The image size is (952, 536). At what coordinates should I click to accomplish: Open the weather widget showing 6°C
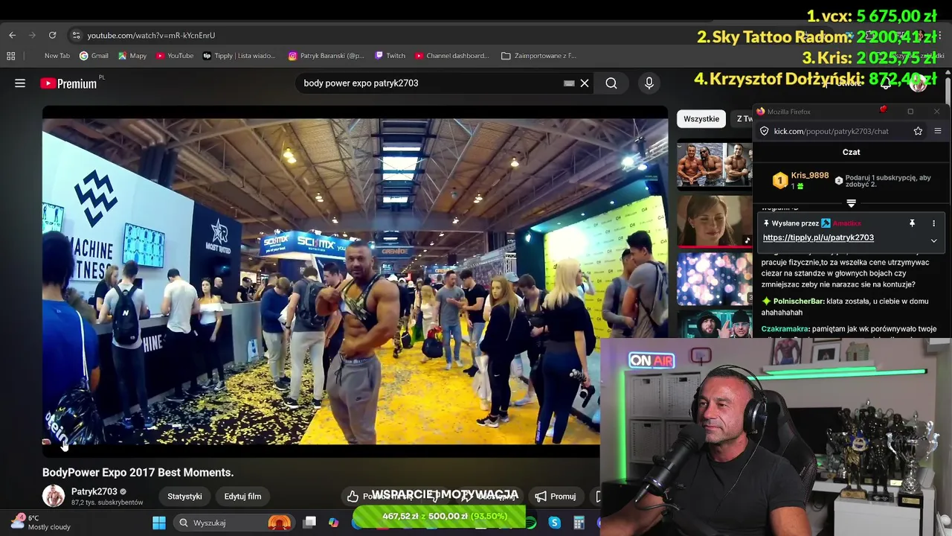click(x=41, y=522)
